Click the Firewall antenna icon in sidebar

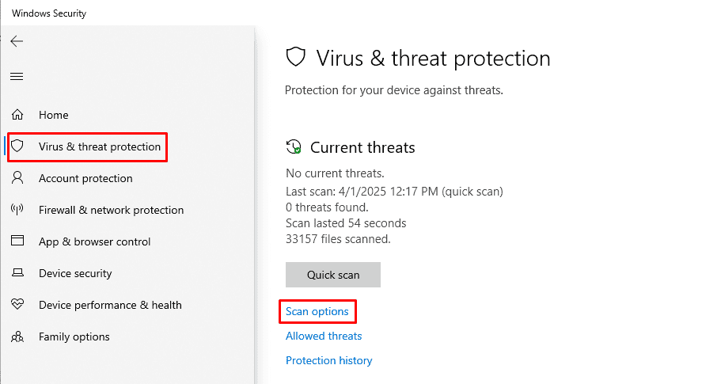pyautogui.click(x=17, y=210)
